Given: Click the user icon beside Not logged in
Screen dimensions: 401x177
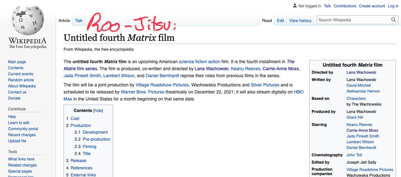Looking at the screenshot, I should click(295, 6).
